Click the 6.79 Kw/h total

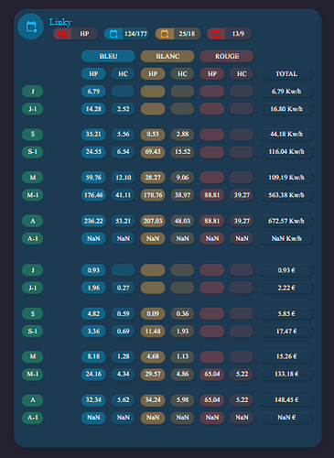point(286,92)
